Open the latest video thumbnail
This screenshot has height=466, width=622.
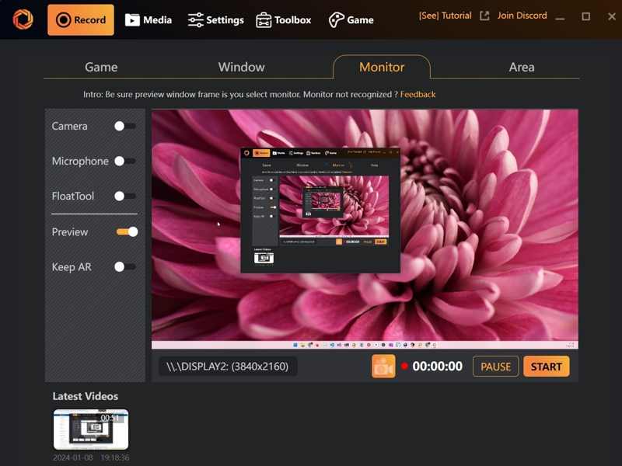91,429
